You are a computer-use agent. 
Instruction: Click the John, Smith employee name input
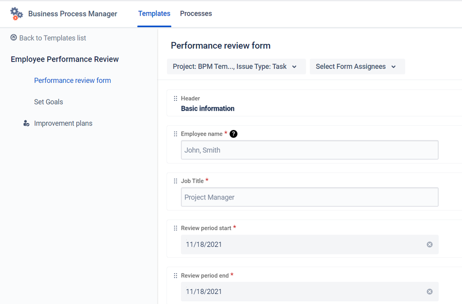tap(309, 150)
